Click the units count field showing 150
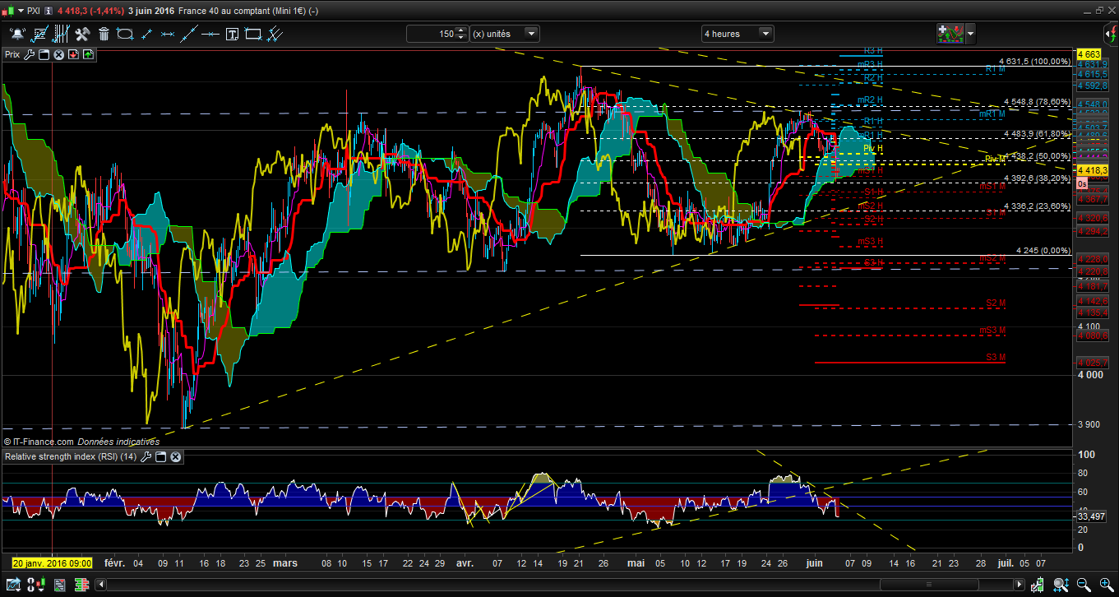Viewport: 1119px width, 597px height. [x=431, y=34]
